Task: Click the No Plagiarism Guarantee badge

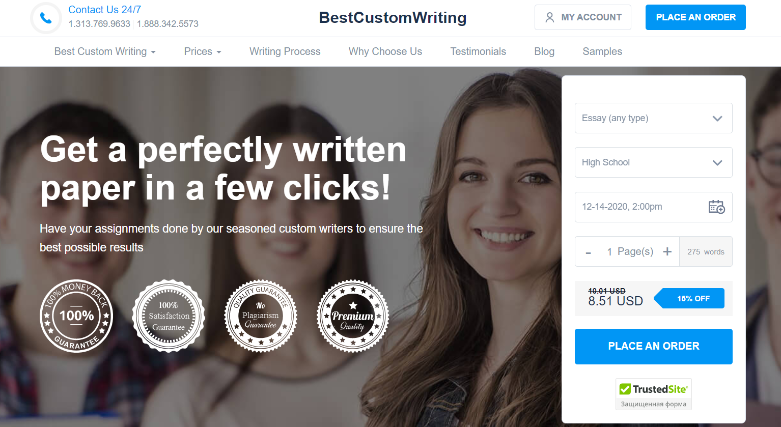Action: pos(261,316)
